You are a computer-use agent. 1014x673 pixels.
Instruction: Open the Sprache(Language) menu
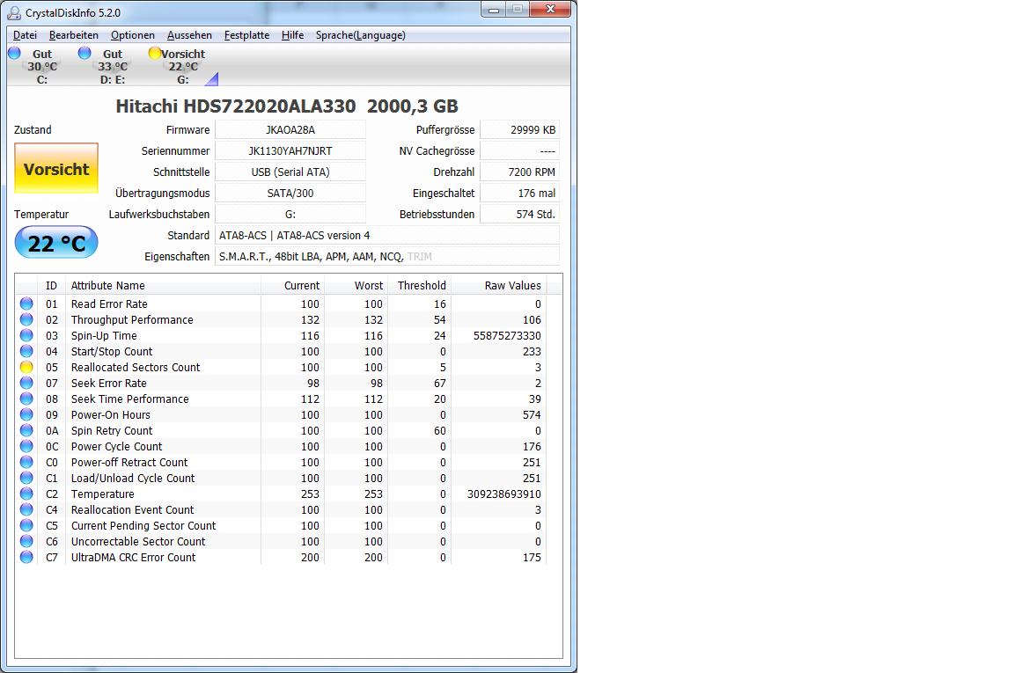(x=360, y=35)
